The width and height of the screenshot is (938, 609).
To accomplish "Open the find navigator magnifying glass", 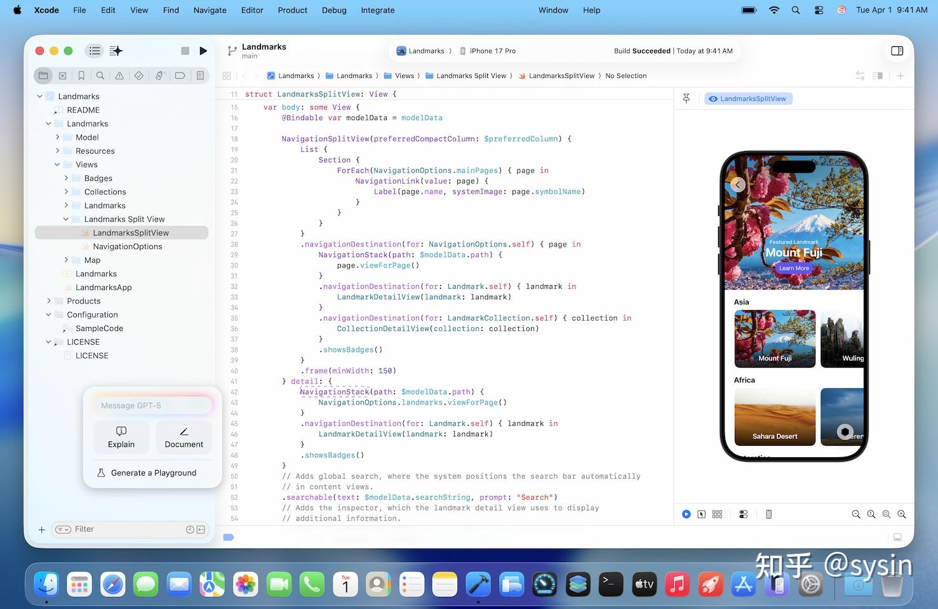I will (x=100, y=75).
